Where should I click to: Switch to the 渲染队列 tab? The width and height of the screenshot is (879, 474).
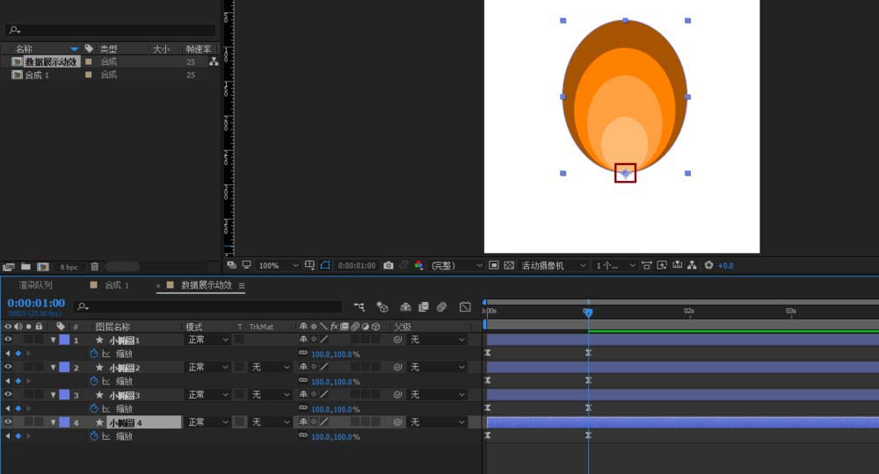(35, 285)
